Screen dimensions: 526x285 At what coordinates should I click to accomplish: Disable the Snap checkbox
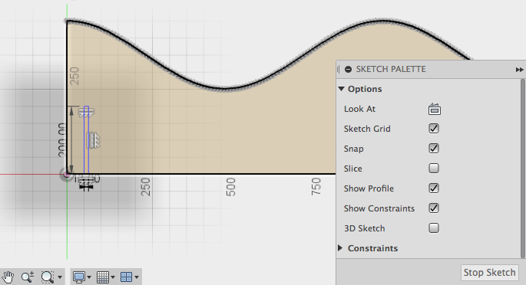tap(434, 148)
